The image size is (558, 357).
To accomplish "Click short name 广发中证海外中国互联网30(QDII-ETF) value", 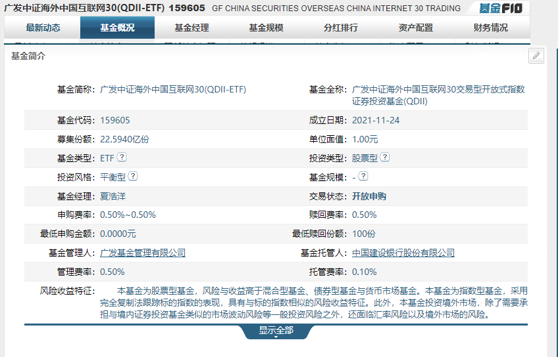I will pos(173,89).
